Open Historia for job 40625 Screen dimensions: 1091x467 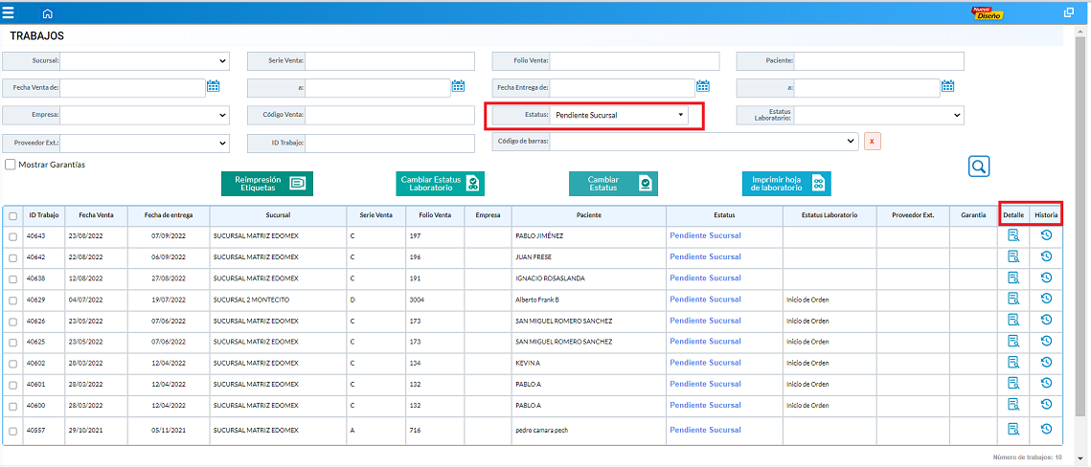1046,341
